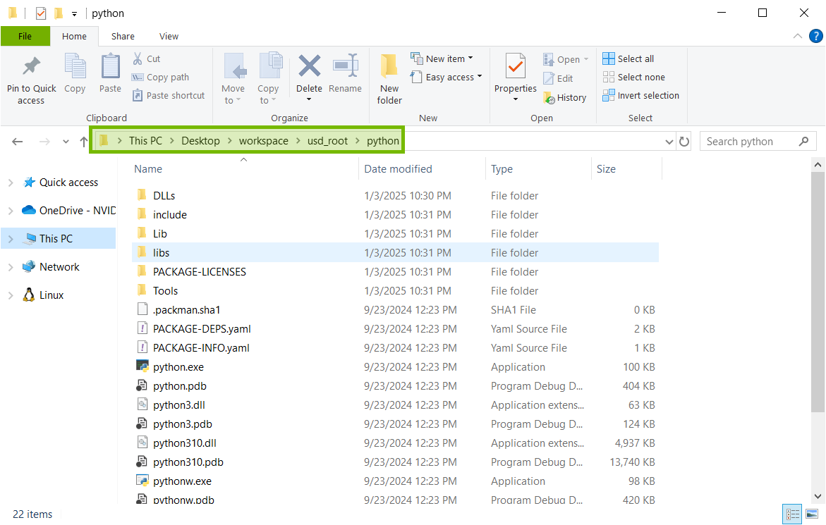Go back to previous folder
This screenshot has width=826, height=525.
[x=18, y=142]
